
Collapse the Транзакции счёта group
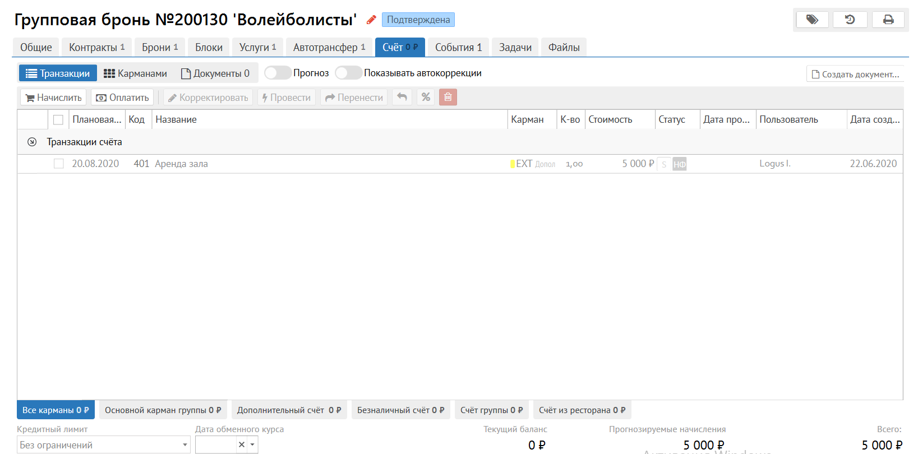(x=32, y=142)
